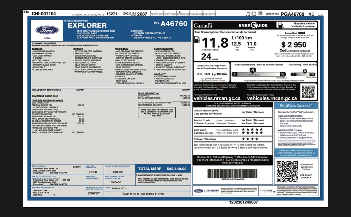Click the QR code beside vehicules.rncan.gc.ca
Screen dimensions: 351x217
point(308,92)
